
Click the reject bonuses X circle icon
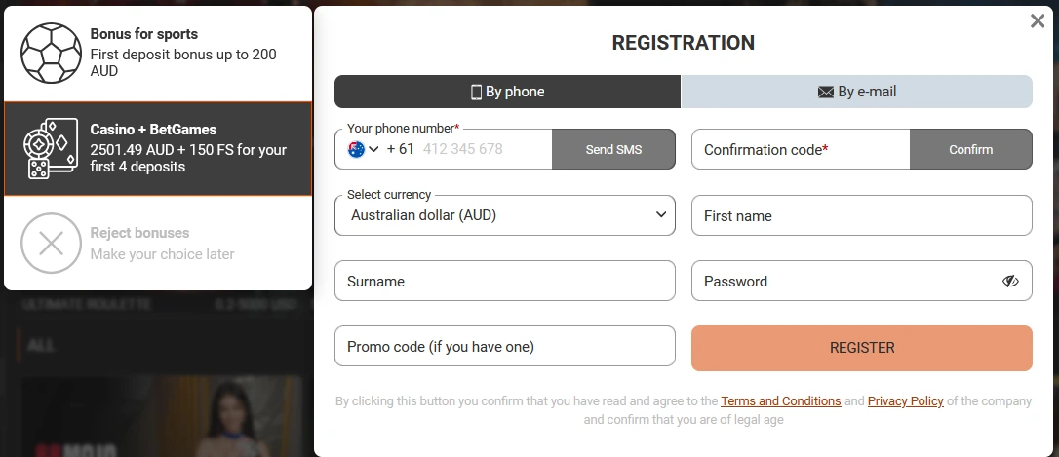[51, 243]
